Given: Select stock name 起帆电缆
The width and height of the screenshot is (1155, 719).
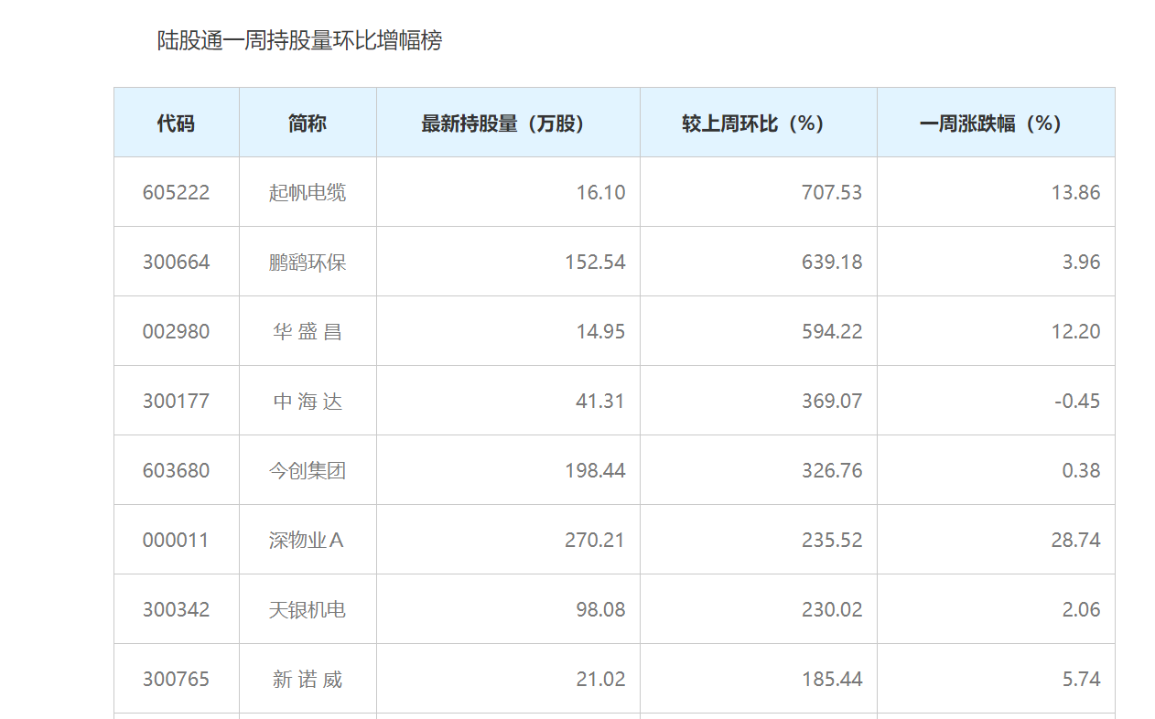Looking at the screenshot, I should (308, 193).
